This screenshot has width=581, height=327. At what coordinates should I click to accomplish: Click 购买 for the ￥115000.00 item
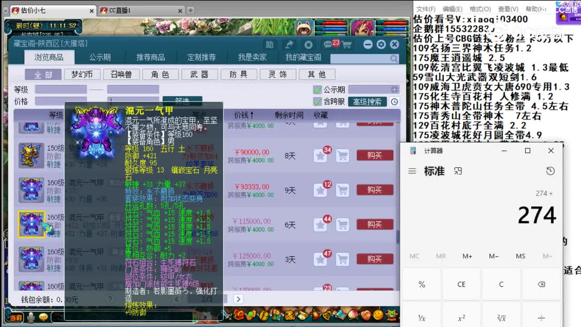(x=375, y=225)
